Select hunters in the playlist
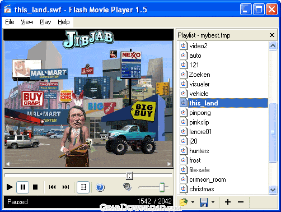Viewport: 281px width, 212px height. [x=223, y=151]
